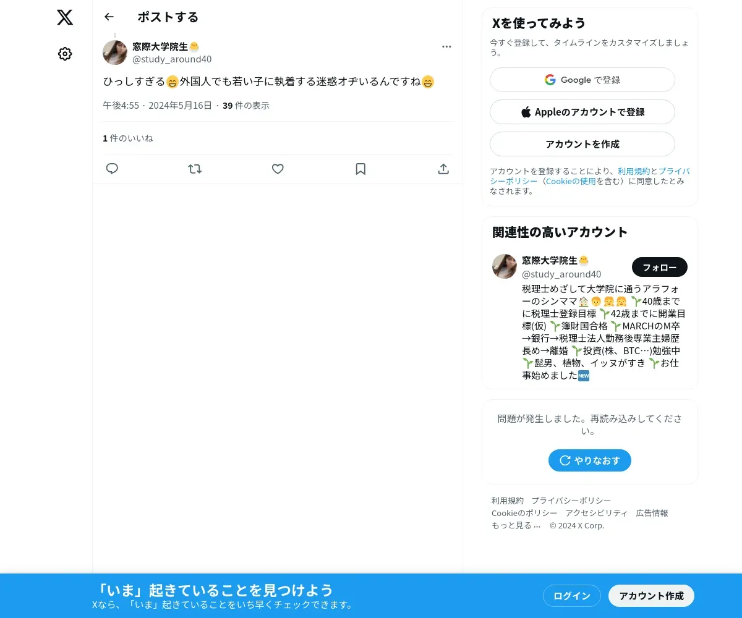
Task: Click the Appleのアカウントで登録 button
Action: [582, 112]
